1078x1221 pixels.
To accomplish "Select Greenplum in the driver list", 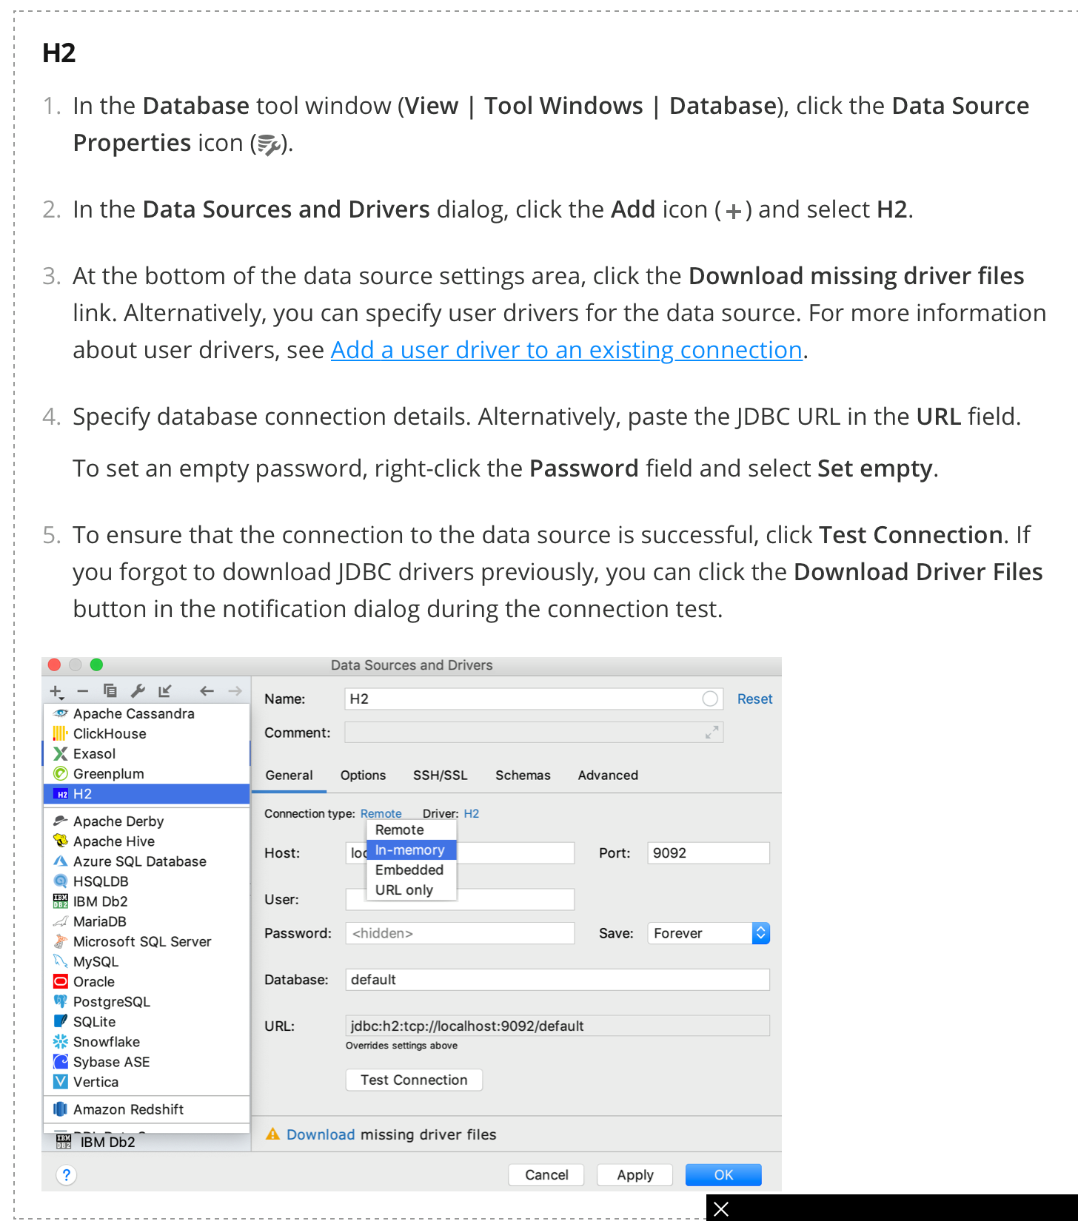I will click(x=147, y=773).
